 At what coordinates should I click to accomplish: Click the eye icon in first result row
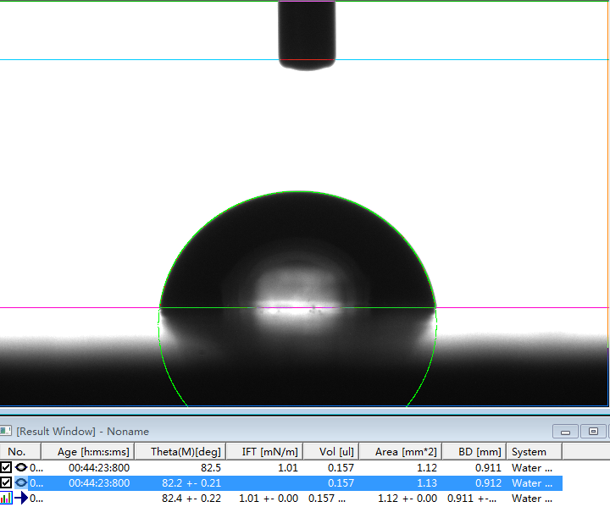[x=21, y=467]
